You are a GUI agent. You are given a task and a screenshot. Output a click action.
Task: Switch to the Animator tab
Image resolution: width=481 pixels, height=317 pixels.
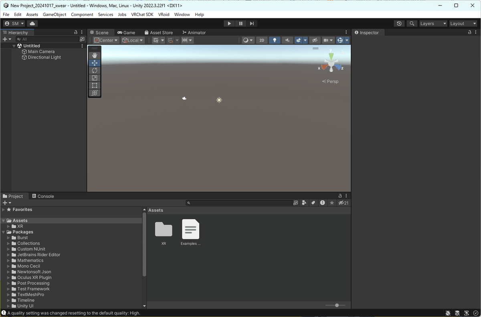(194, 32)
